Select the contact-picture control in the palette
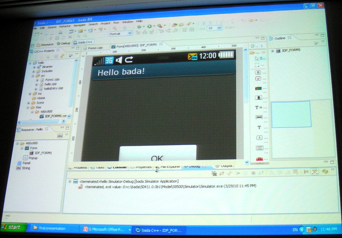342x238 pixels. click(x=258, y=98)
